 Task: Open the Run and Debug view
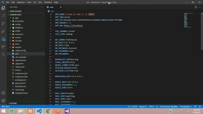click(x=3, y=31)
